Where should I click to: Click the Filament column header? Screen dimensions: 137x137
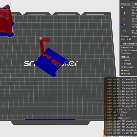pyautogui.click(x=125, y=4)
